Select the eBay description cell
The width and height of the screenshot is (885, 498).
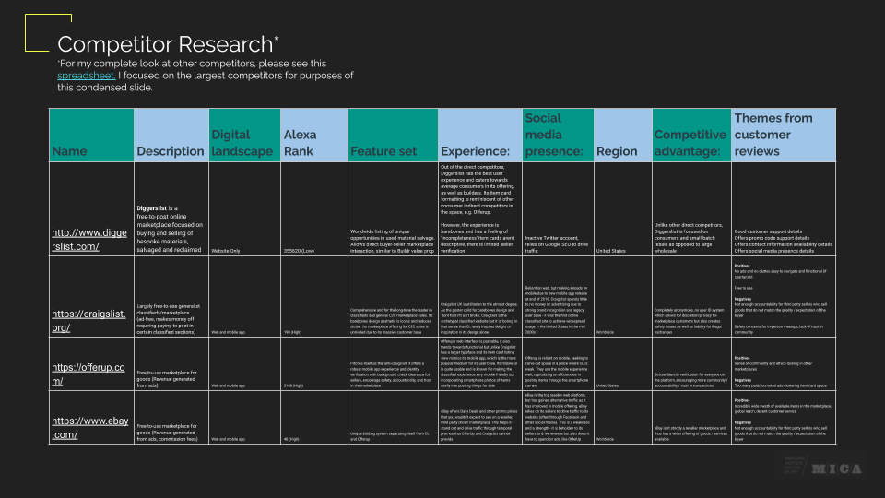171,418
